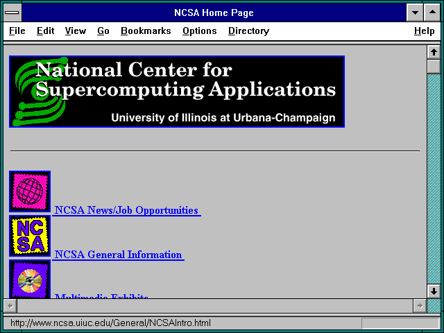Screen dimensions: 444x333
Task: Open the Directory menu
Action: click(x=248, y=31)
